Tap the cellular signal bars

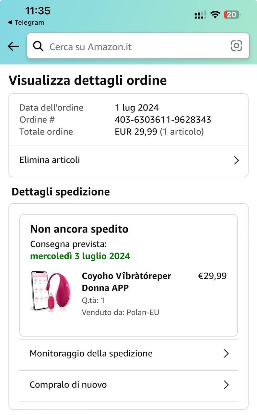click(200, 15)
